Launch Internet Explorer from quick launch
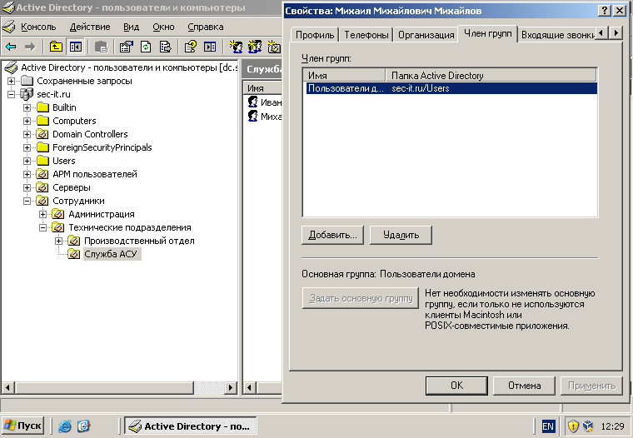Image resolution: width=633 pixels, height=438 pixels. click(65, 426)
